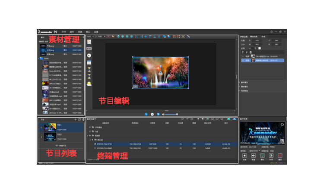Open the 文件 menu

tap(63, 32)
